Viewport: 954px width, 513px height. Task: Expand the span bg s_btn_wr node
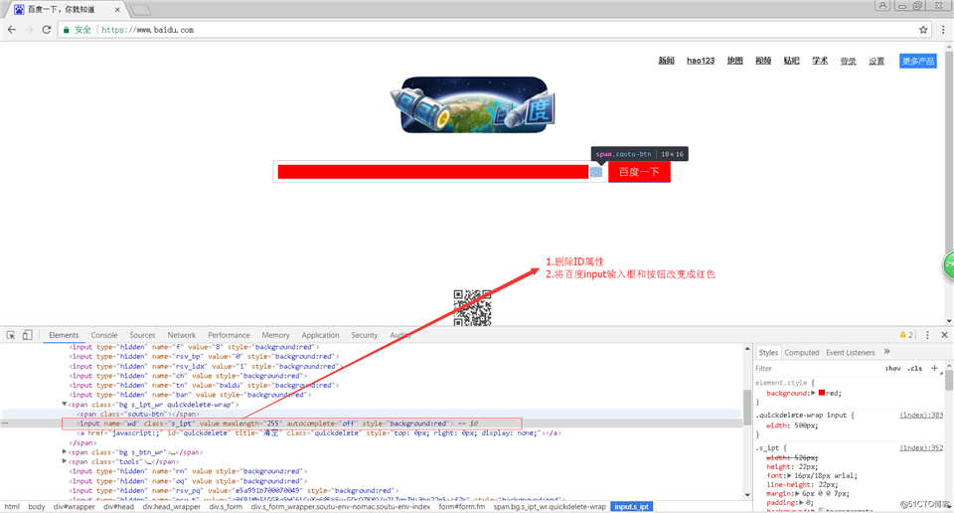pos(65,452)
